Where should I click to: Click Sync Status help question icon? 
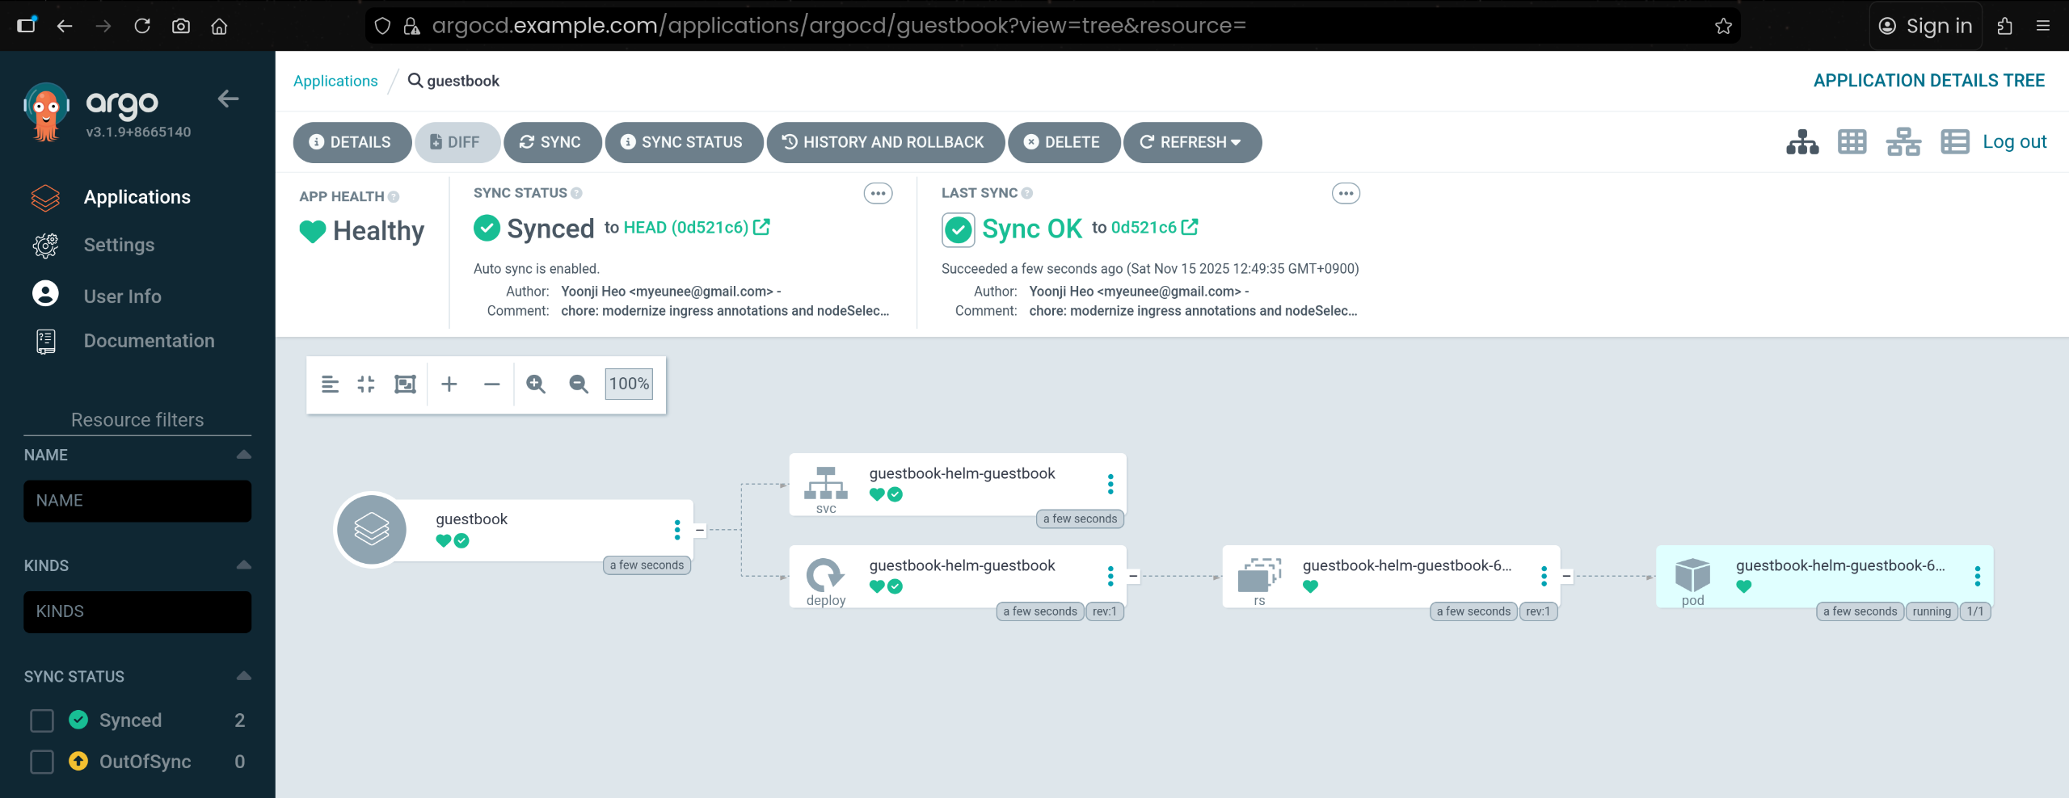pyautogui.click(x=576, y=193)
